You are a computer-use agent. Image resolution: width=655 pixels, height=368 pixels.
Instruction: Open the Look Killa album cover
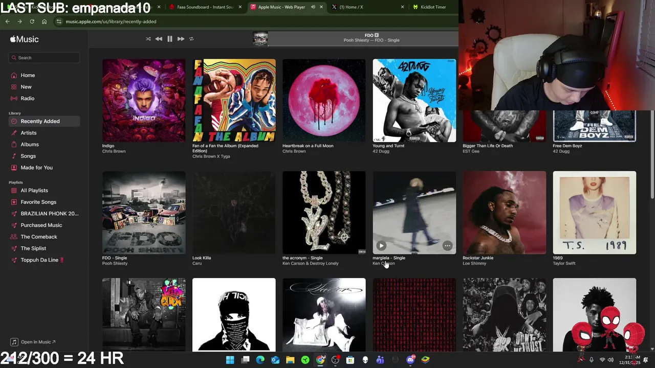(234, 213)
